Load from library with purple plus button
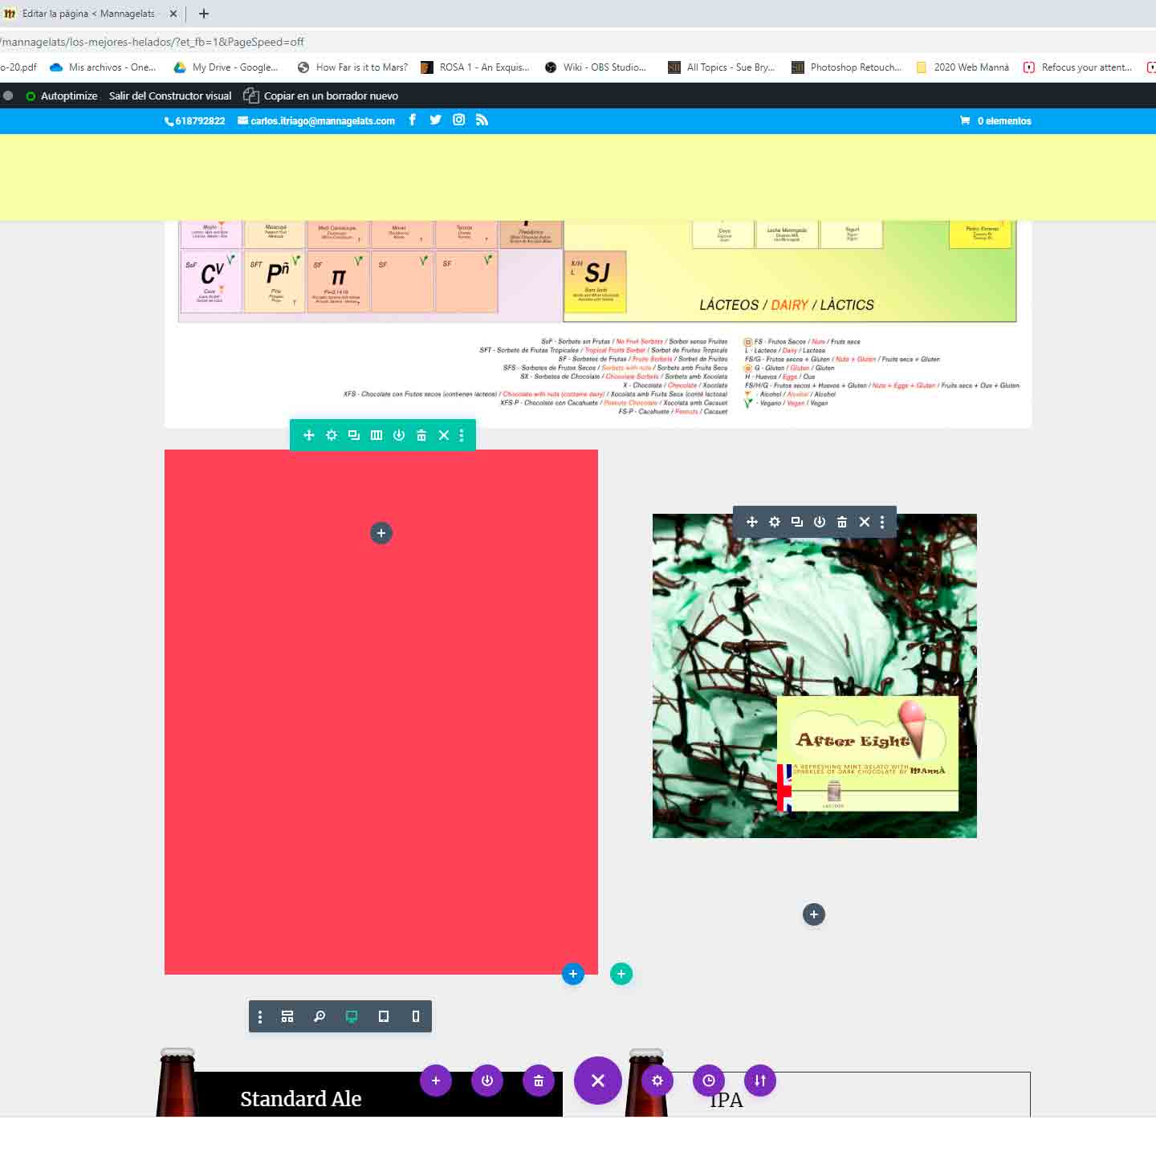 [436, 1081]
